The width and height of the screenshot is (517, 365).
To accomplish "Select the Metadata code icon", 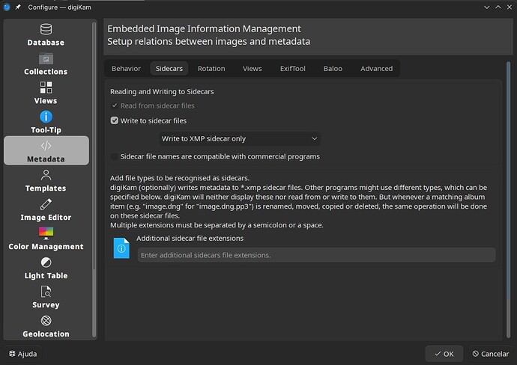I will [x=46, y=145].
